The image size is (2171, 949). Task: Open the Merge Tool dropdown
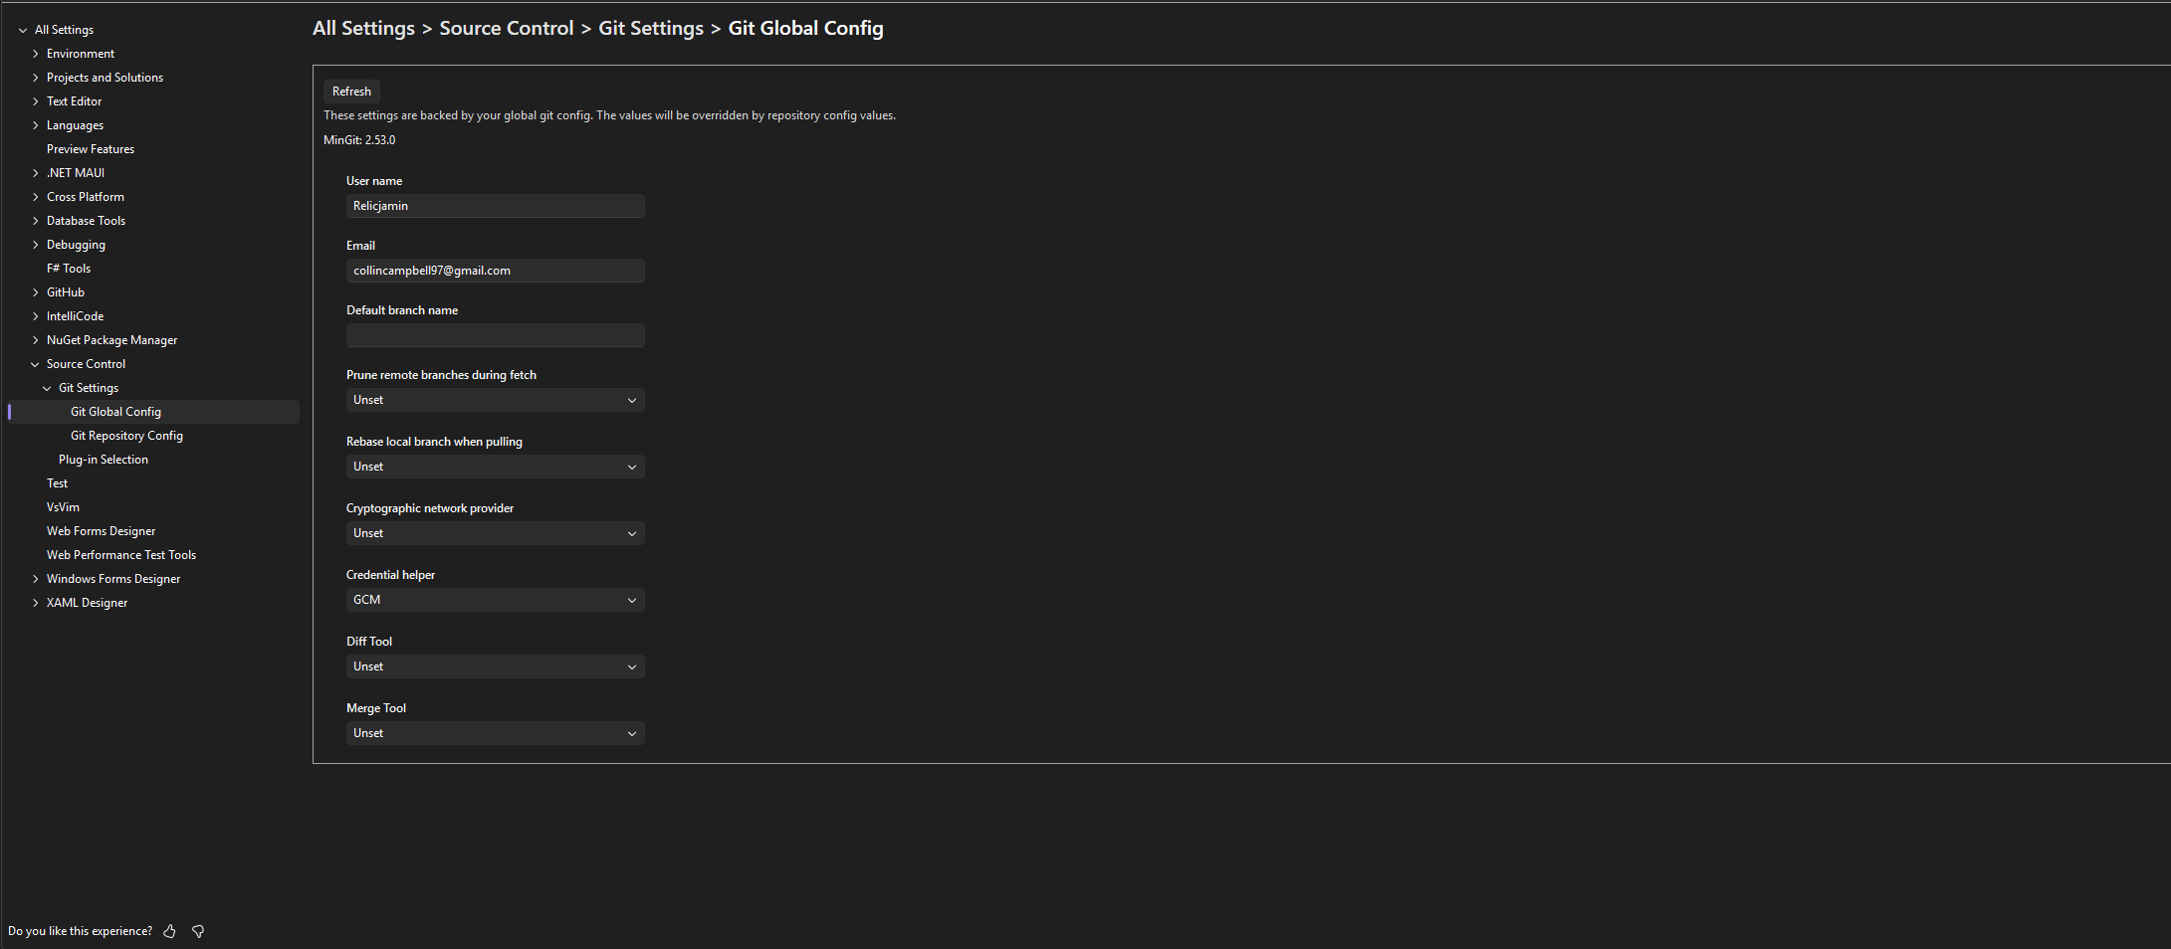tap(495, 732)
